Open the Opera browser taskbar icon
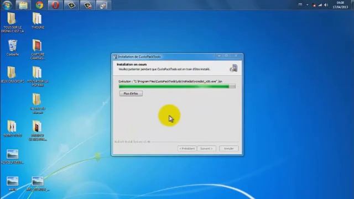354x199 pixels. point(55,5)
